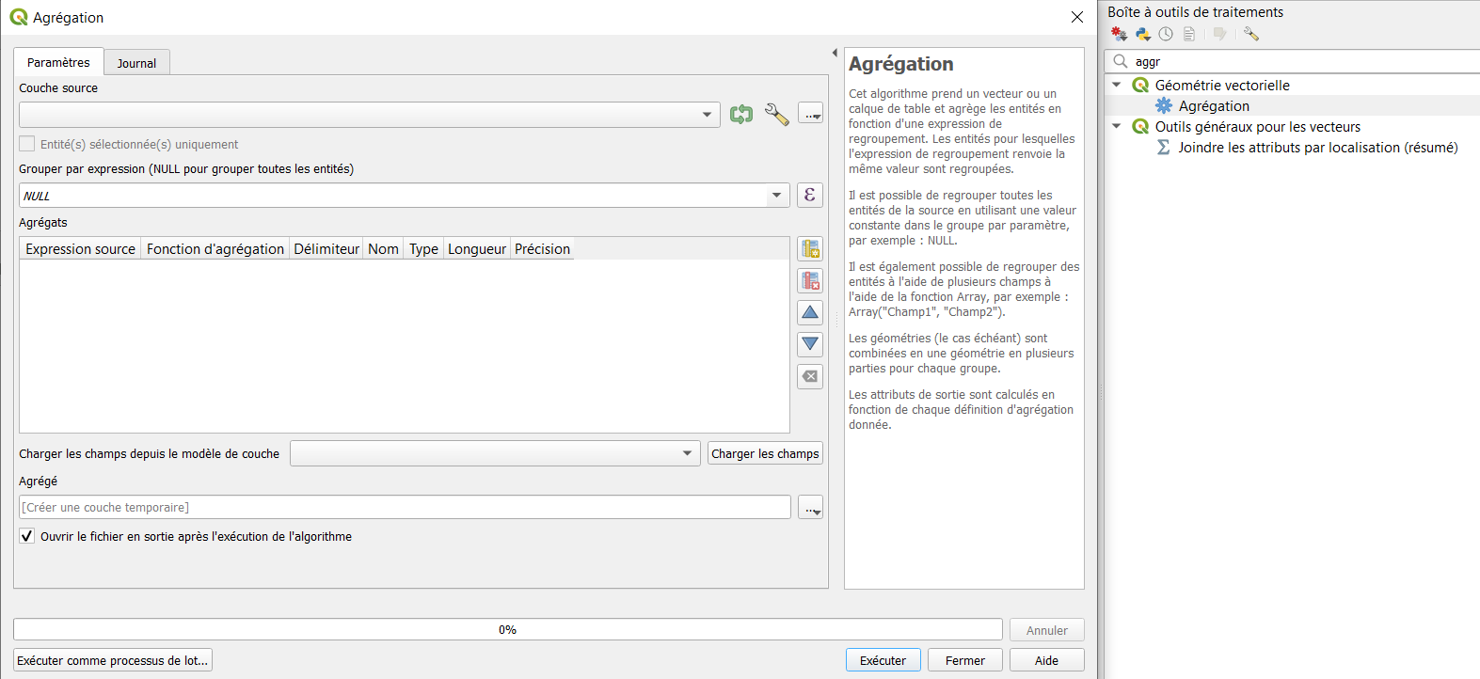Click the Agrégé output file field
Image resolution: width=1480 pixels, height=679 pixels.
coord(405,507)
